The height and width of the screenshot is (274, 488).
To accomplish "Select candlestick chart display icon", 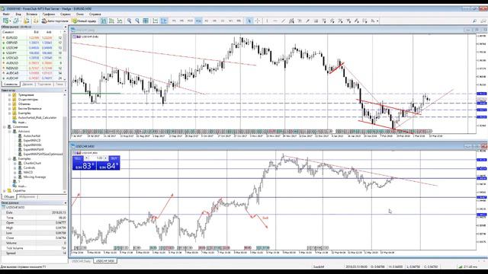I will 111,21.
